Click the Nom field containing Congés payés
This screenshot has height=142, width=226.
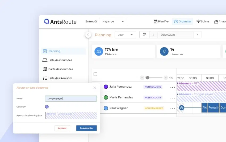71,98
